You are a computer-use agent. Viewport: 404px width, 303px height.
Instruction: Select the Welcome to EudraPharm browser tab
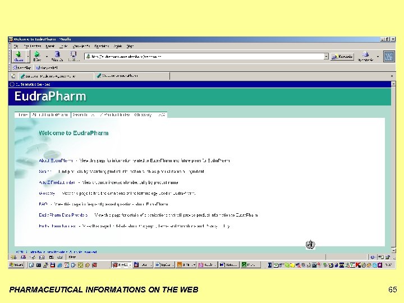132,76
